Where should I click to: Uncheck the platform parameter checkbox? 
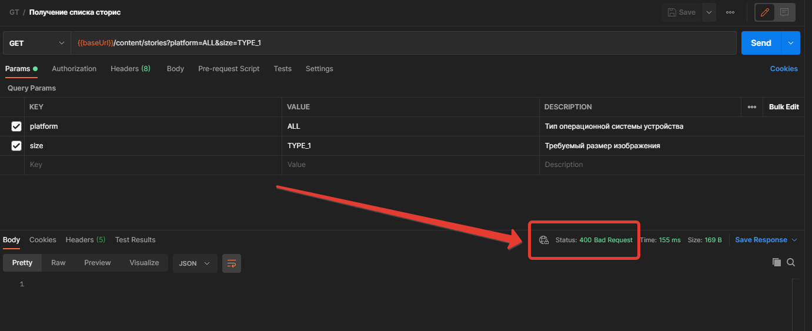click(16, 126)
